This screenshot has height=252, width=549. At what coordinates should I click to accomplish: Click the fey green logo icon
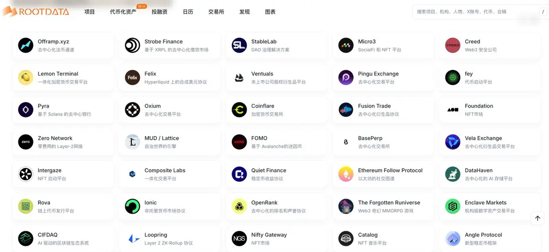(453, 77)
